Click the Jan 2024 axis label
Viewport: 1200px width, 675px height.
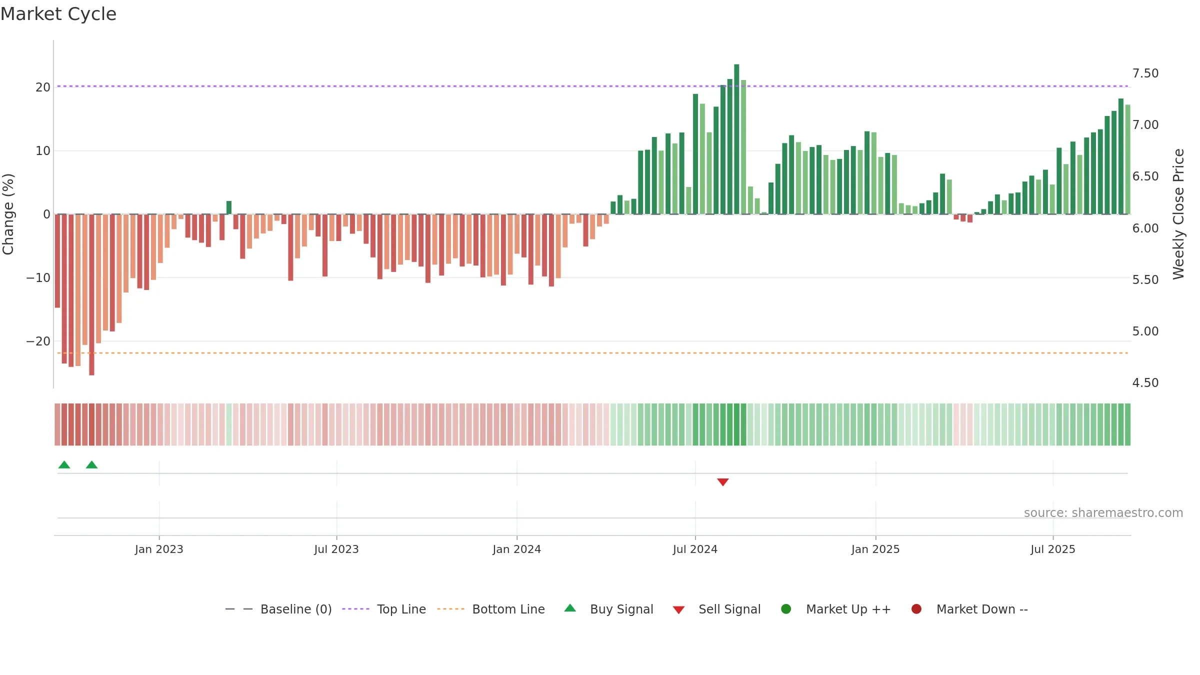point(516,549)
